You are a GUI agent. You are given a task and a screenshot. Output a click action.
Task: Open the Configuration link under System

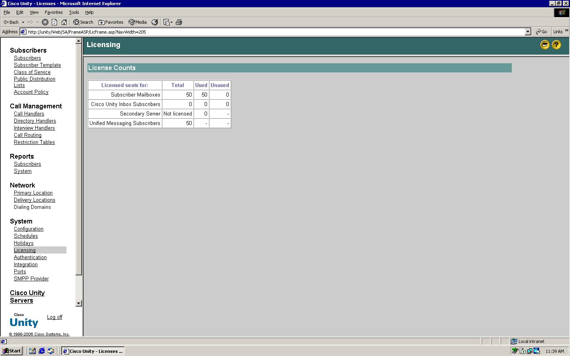click(28, 229)
